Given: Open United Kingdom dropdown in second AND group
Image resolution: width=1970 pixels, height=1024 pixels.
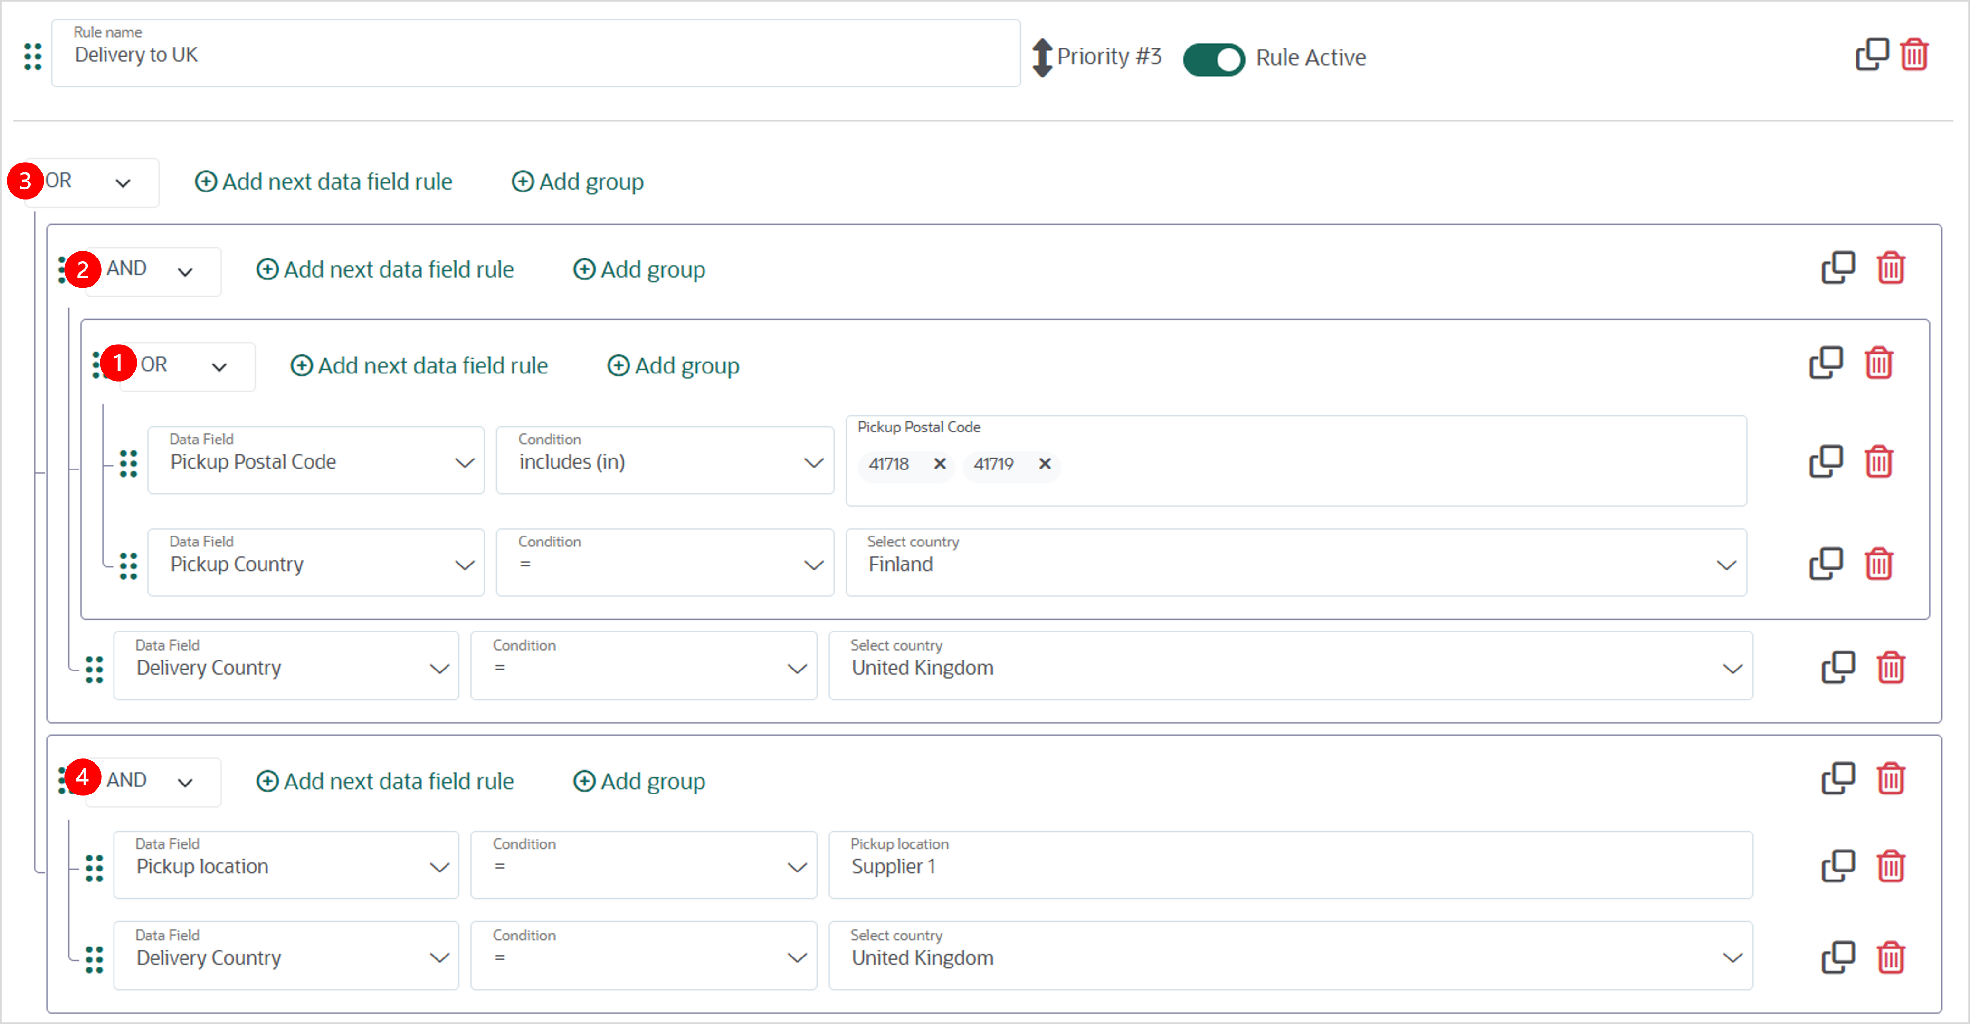Looking at the screenshot, I should tap(1291, 956).
